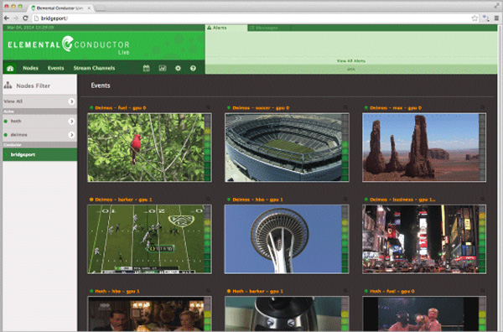Open the Times Square night thumbnail
The image size is (503, 332).
coord(421,239)
